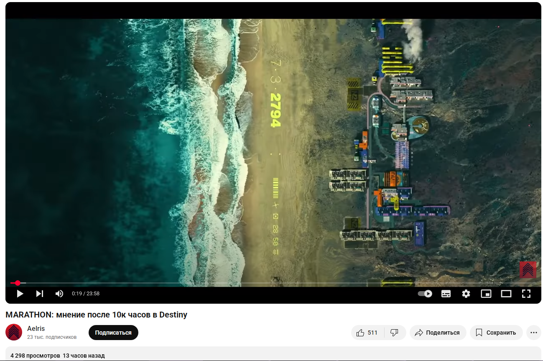Subscribe with the Подписаться button
The width and height of the screenshot is (543, 361).
tap(113, 333)
